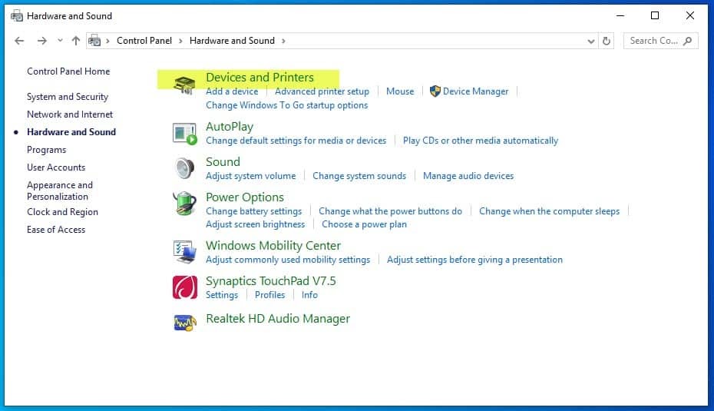Go up one level with Up arrow

pos(76,41)
